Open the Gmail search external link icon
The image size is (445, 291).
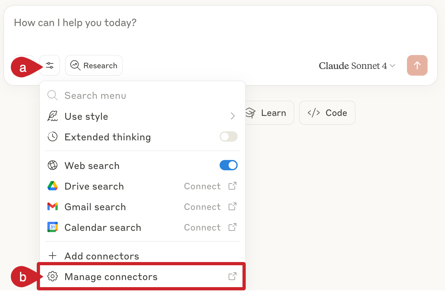coord(232,206)
